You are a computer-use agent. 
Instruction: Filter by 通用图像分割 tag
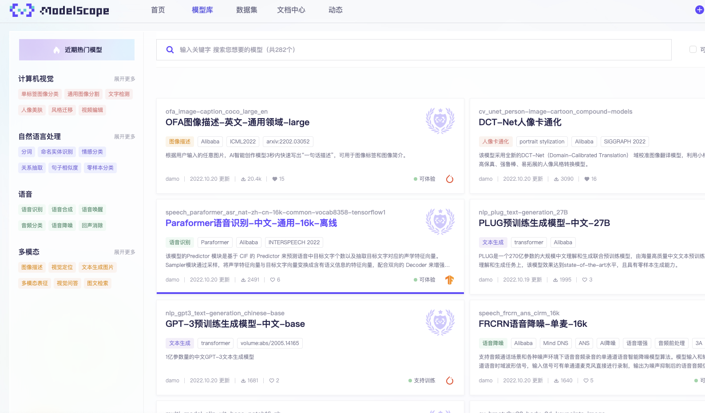(83, 94)
